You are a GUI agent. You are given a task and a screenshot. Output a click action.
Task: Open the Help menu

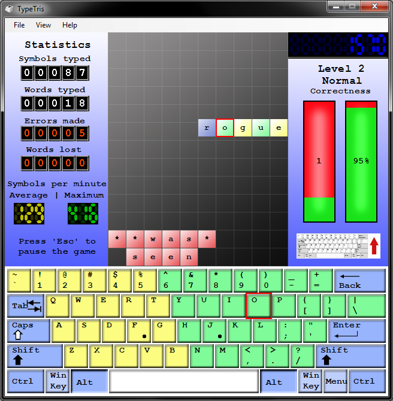pos(69,25)
